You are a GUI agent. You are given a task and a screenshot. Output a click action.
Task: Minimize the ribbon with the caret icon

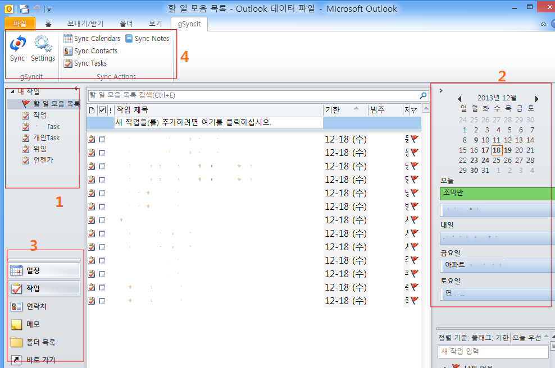543,24
